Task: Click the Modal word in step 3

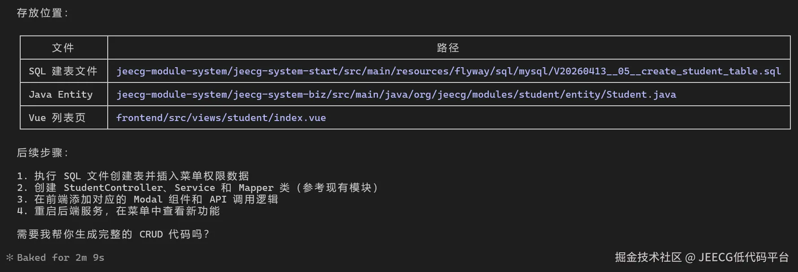Action: (x=148, y=199)
